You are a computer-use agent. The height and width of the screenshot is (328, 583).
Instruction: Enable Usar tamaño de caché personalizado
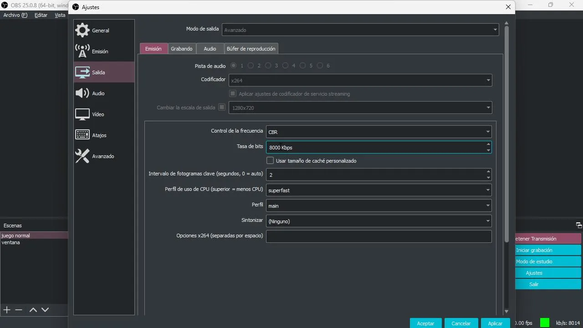[270, 160]
